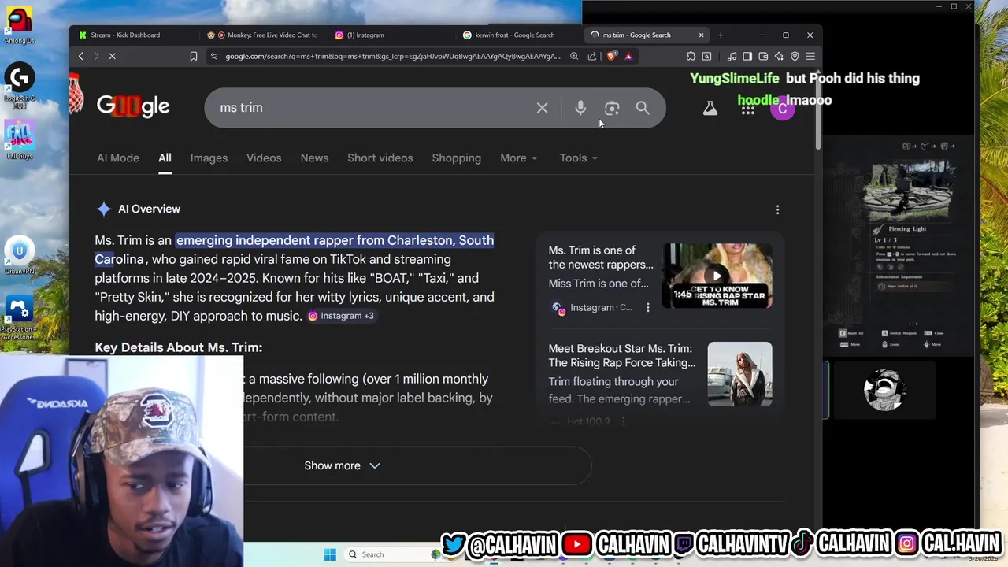Select the Videos search tab
1008x567 pixels.
264,158
